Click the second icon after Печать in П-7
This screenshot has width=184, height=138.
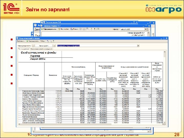(84, 29)
